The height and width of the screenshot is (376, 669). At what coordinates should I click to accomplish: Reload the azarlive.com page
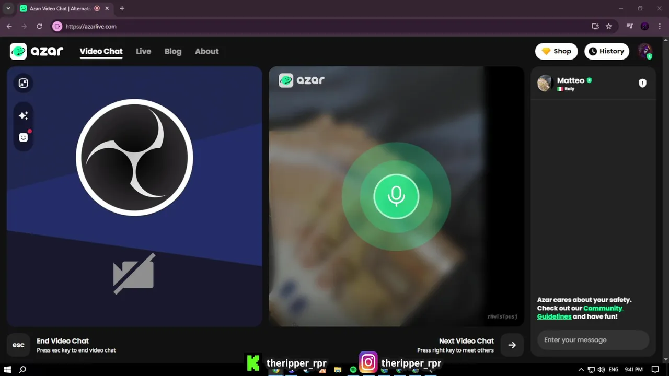pos(39,26)
